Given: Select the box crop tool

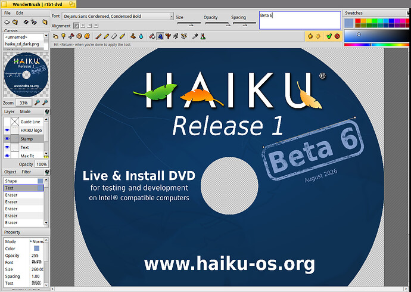Looking at the screenshot, I should point(79,36).
